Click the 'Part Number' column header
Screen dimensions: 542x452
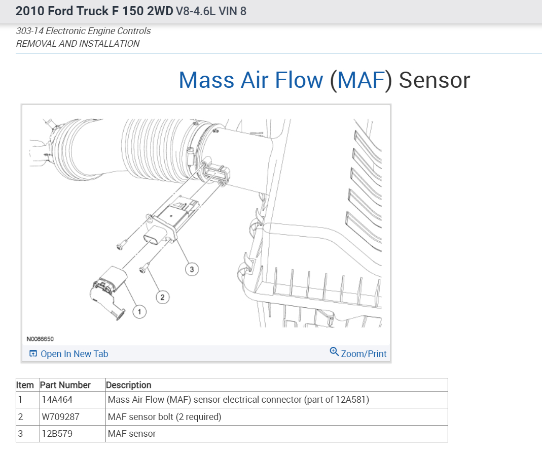point(65,385)
